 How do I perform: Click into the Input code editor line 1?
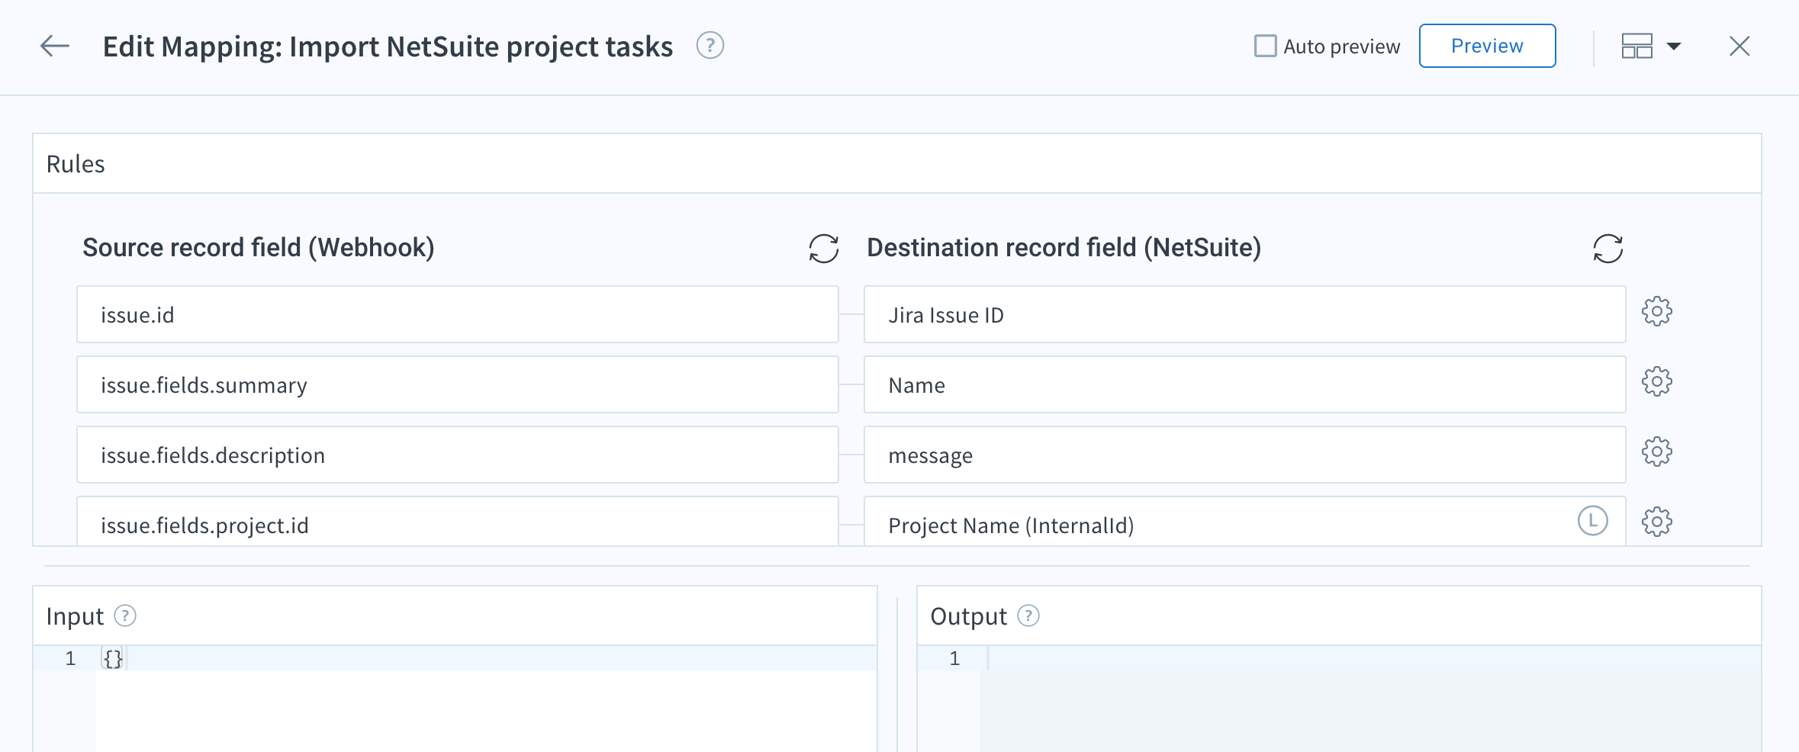pyautogui.click(x=488, y=658)
